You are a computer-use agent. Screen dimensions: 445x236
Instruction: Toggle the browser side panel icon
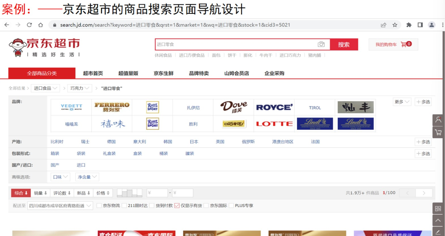click(420, 25)
